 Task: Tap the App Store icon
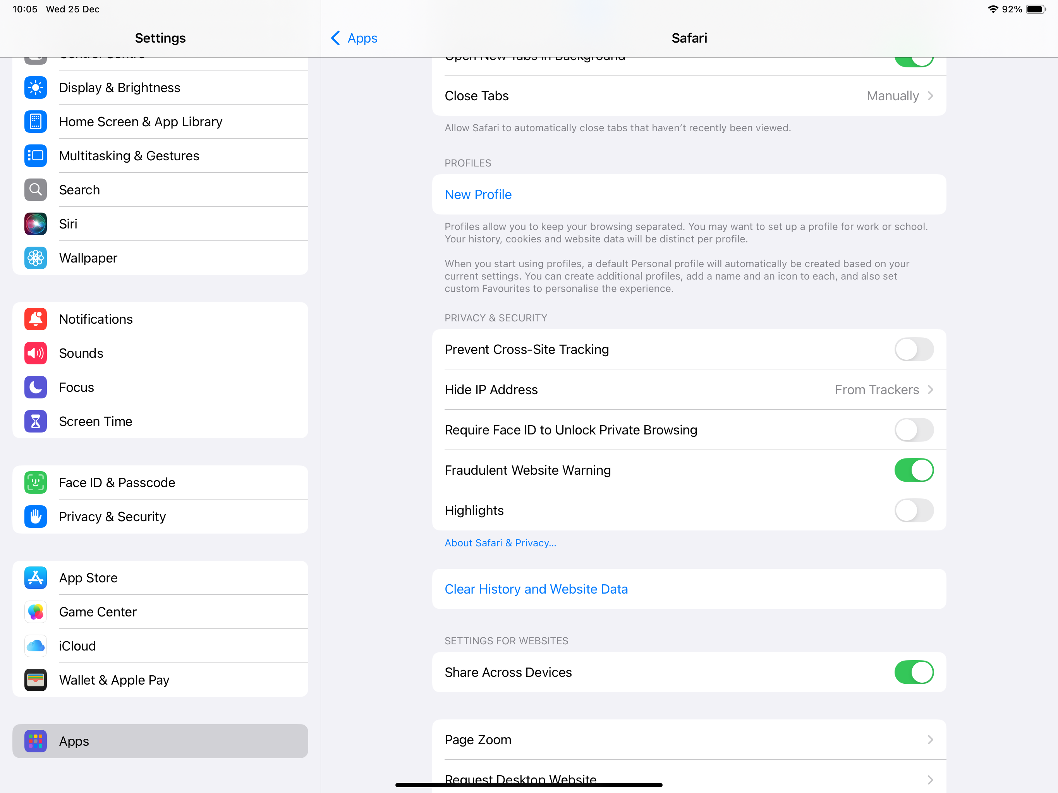point(35,578)
